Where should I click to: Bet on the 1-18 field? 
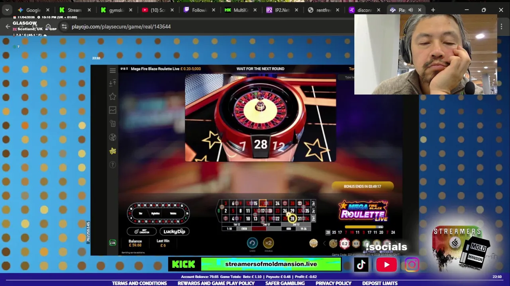click(x=229, y=229)
